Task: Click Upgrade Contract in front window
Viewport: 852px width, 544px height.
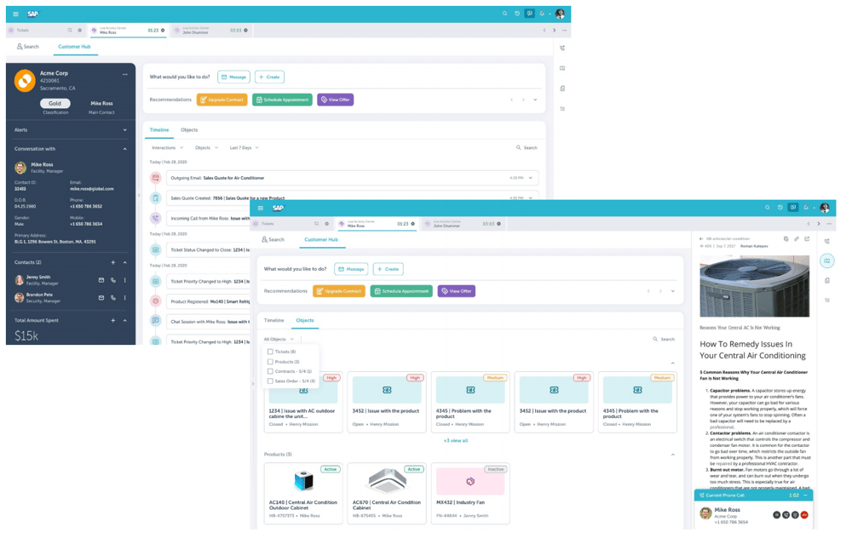Action: tap(339, 291)
